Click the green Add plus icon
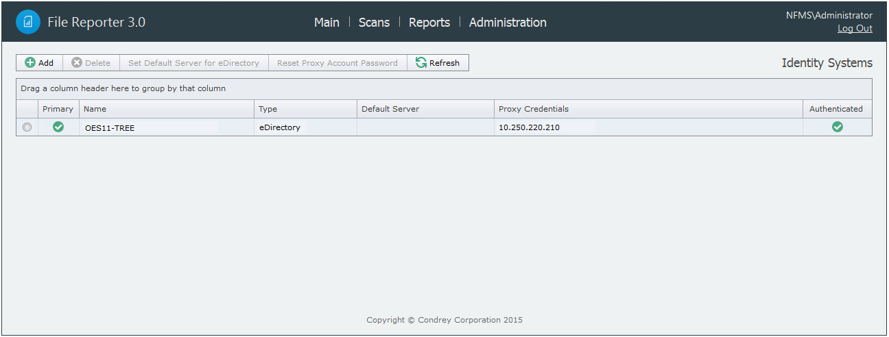Screen dimensions: 889x337 point(30,63)
